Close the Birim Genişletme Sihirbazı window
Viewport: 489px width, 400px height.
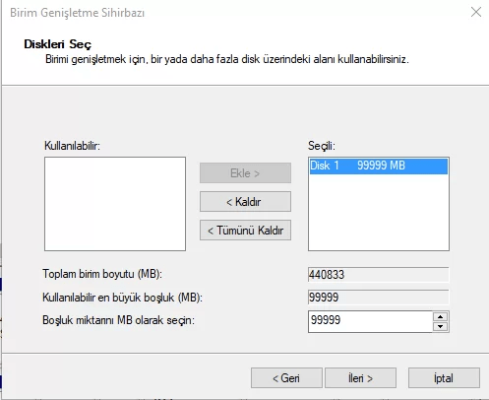pyautogui.click(x=476, y=12)
